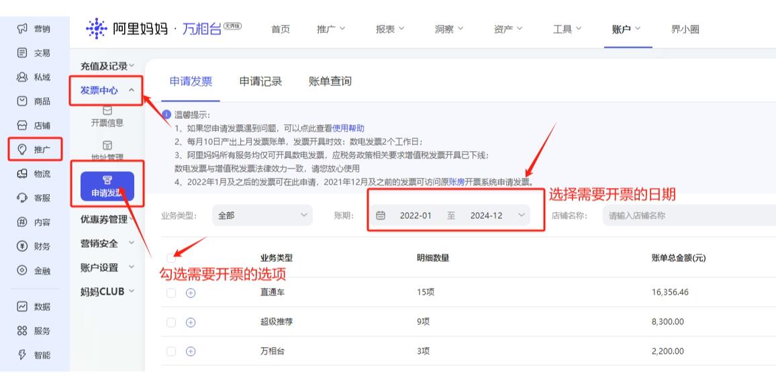This screenshot has width=776, height=388.
Task: Open 界小圈 in top navigation
Action: [685, 29]
